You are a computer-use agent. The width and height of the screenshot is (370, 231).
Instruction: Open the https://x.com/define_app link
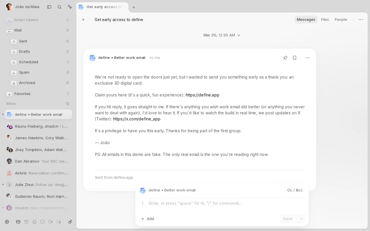136,119
